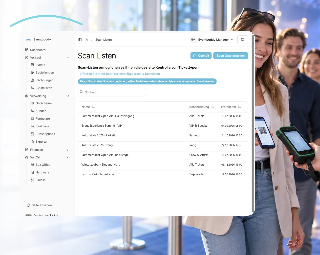
Task: Click Scan Listen breadcrumb text
Action: [x=103, y=40]
